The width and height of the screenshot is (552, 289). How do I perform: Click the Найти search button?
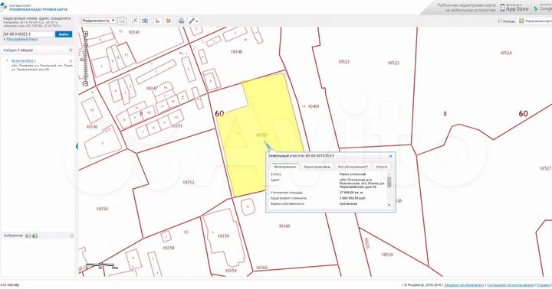coord(64,34)
